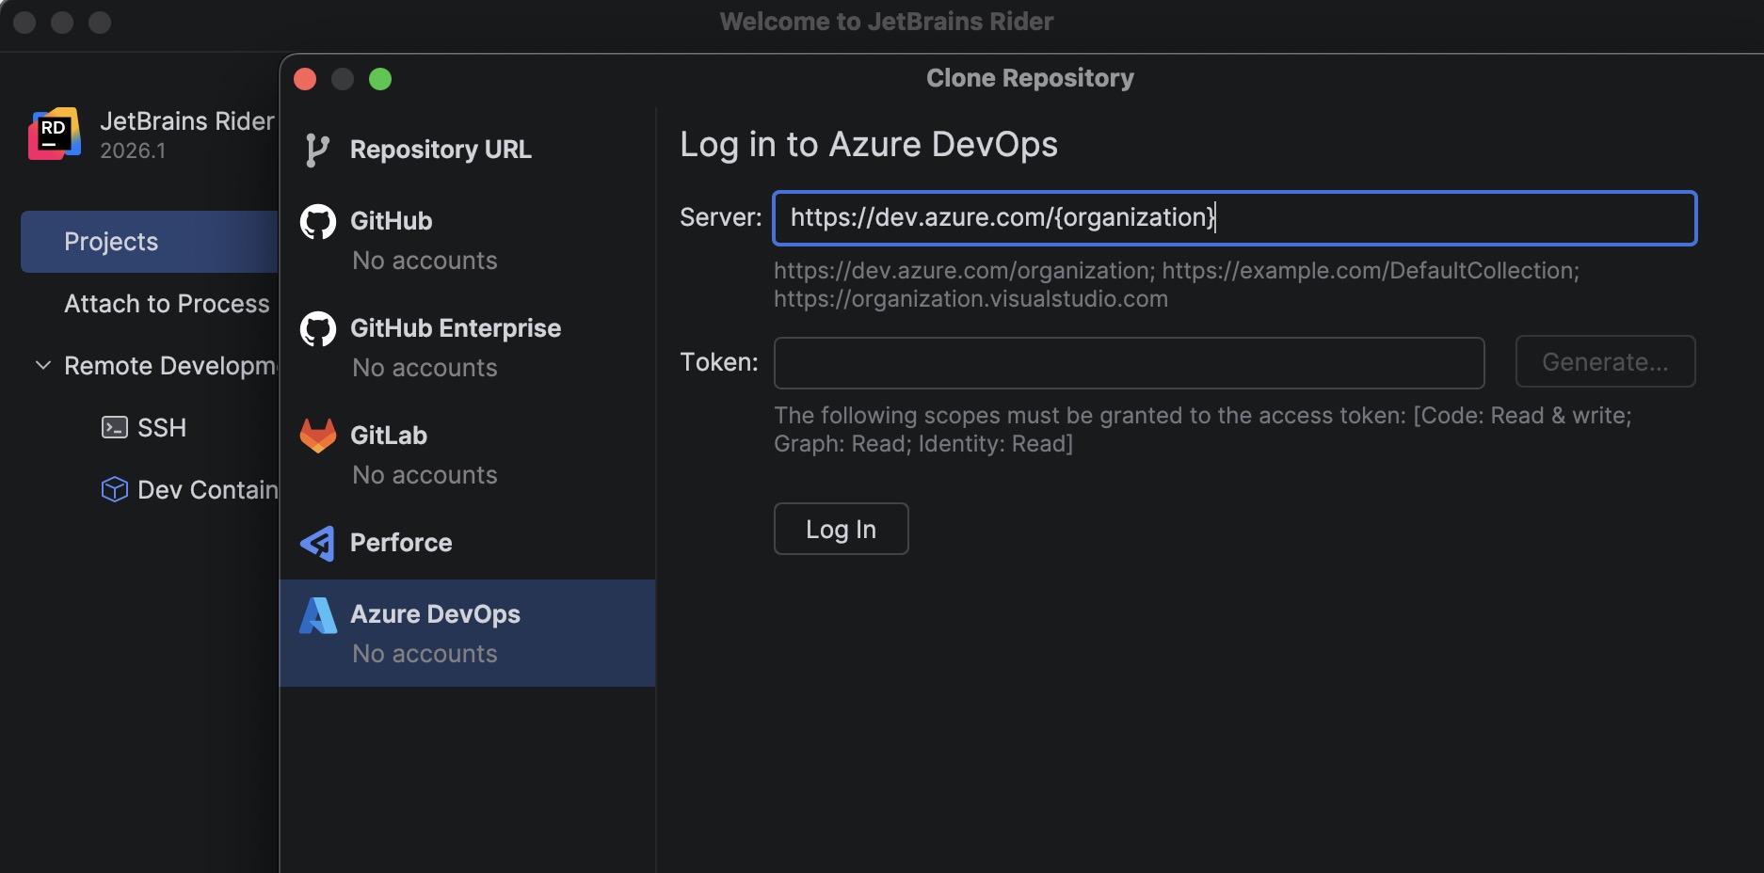Click the Generate... token button

tap(1605, 362)
